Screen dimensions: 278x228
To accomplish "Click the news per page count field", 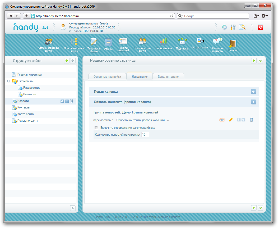I will coord(145,135).
